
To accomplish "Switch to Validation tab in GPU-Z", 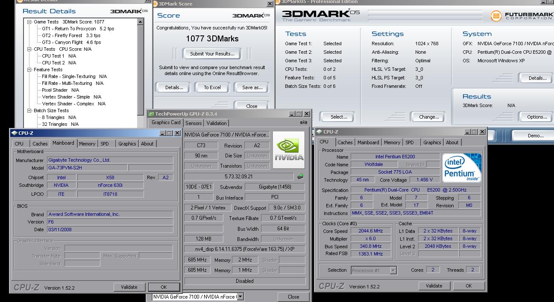I will tap(217, 123).
